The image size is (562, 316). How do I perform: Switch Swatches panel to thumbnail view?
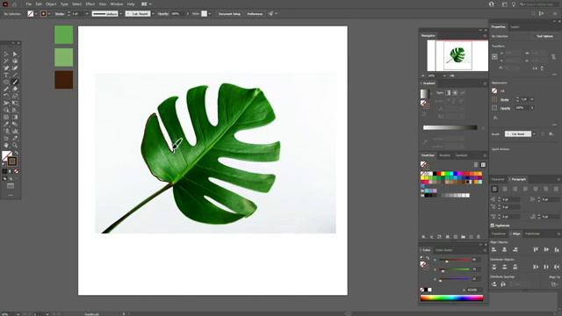point(483,165)
